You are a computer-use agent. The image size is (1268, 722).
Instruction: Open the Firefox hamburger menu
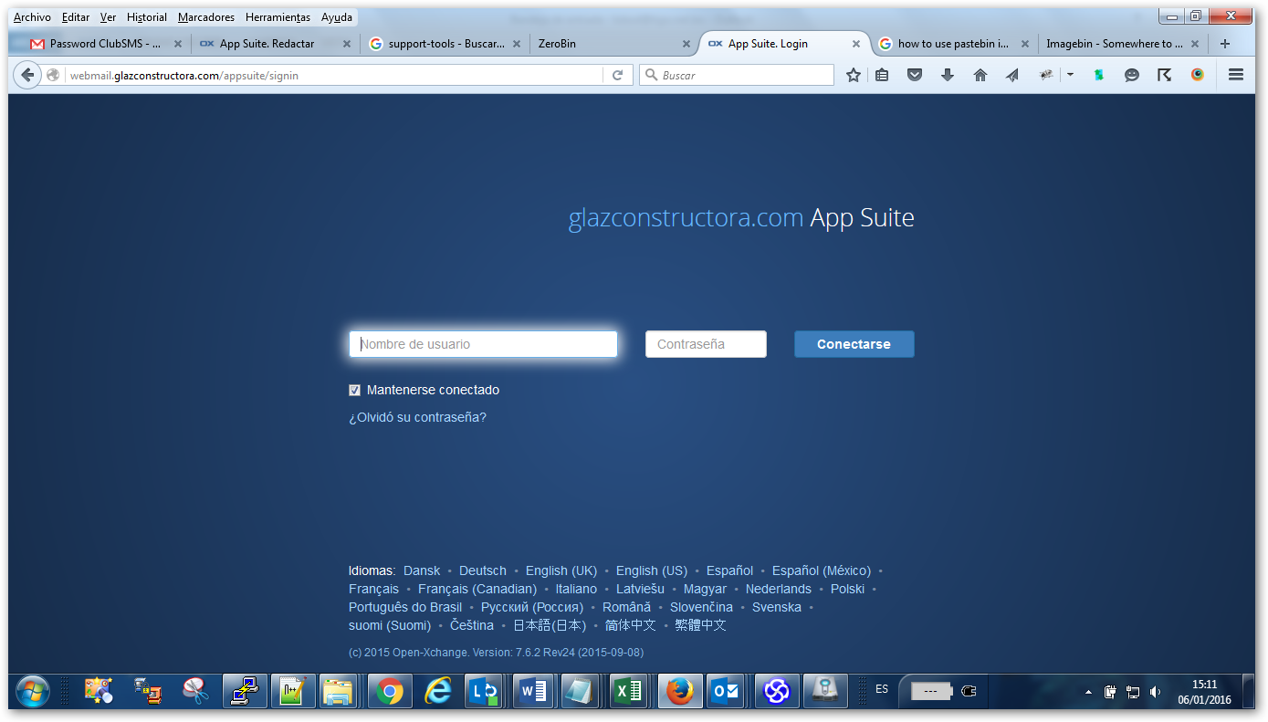(x=1236, y=76)
